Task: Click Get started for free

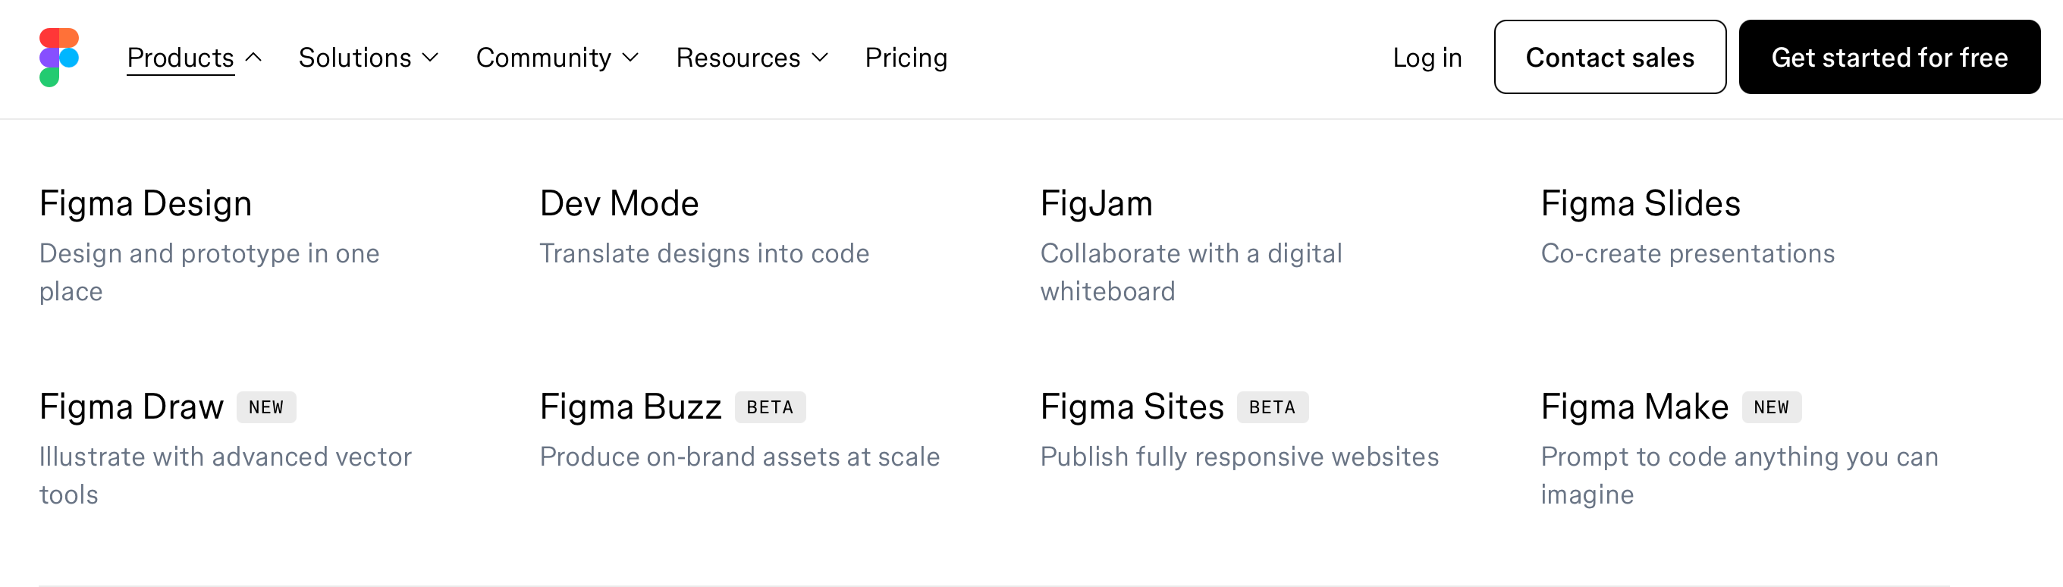Action: coord(1889,58)
